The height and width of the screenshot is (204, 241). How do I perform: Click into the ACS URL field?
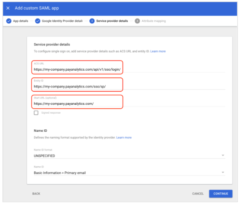(x=77, y=69)
